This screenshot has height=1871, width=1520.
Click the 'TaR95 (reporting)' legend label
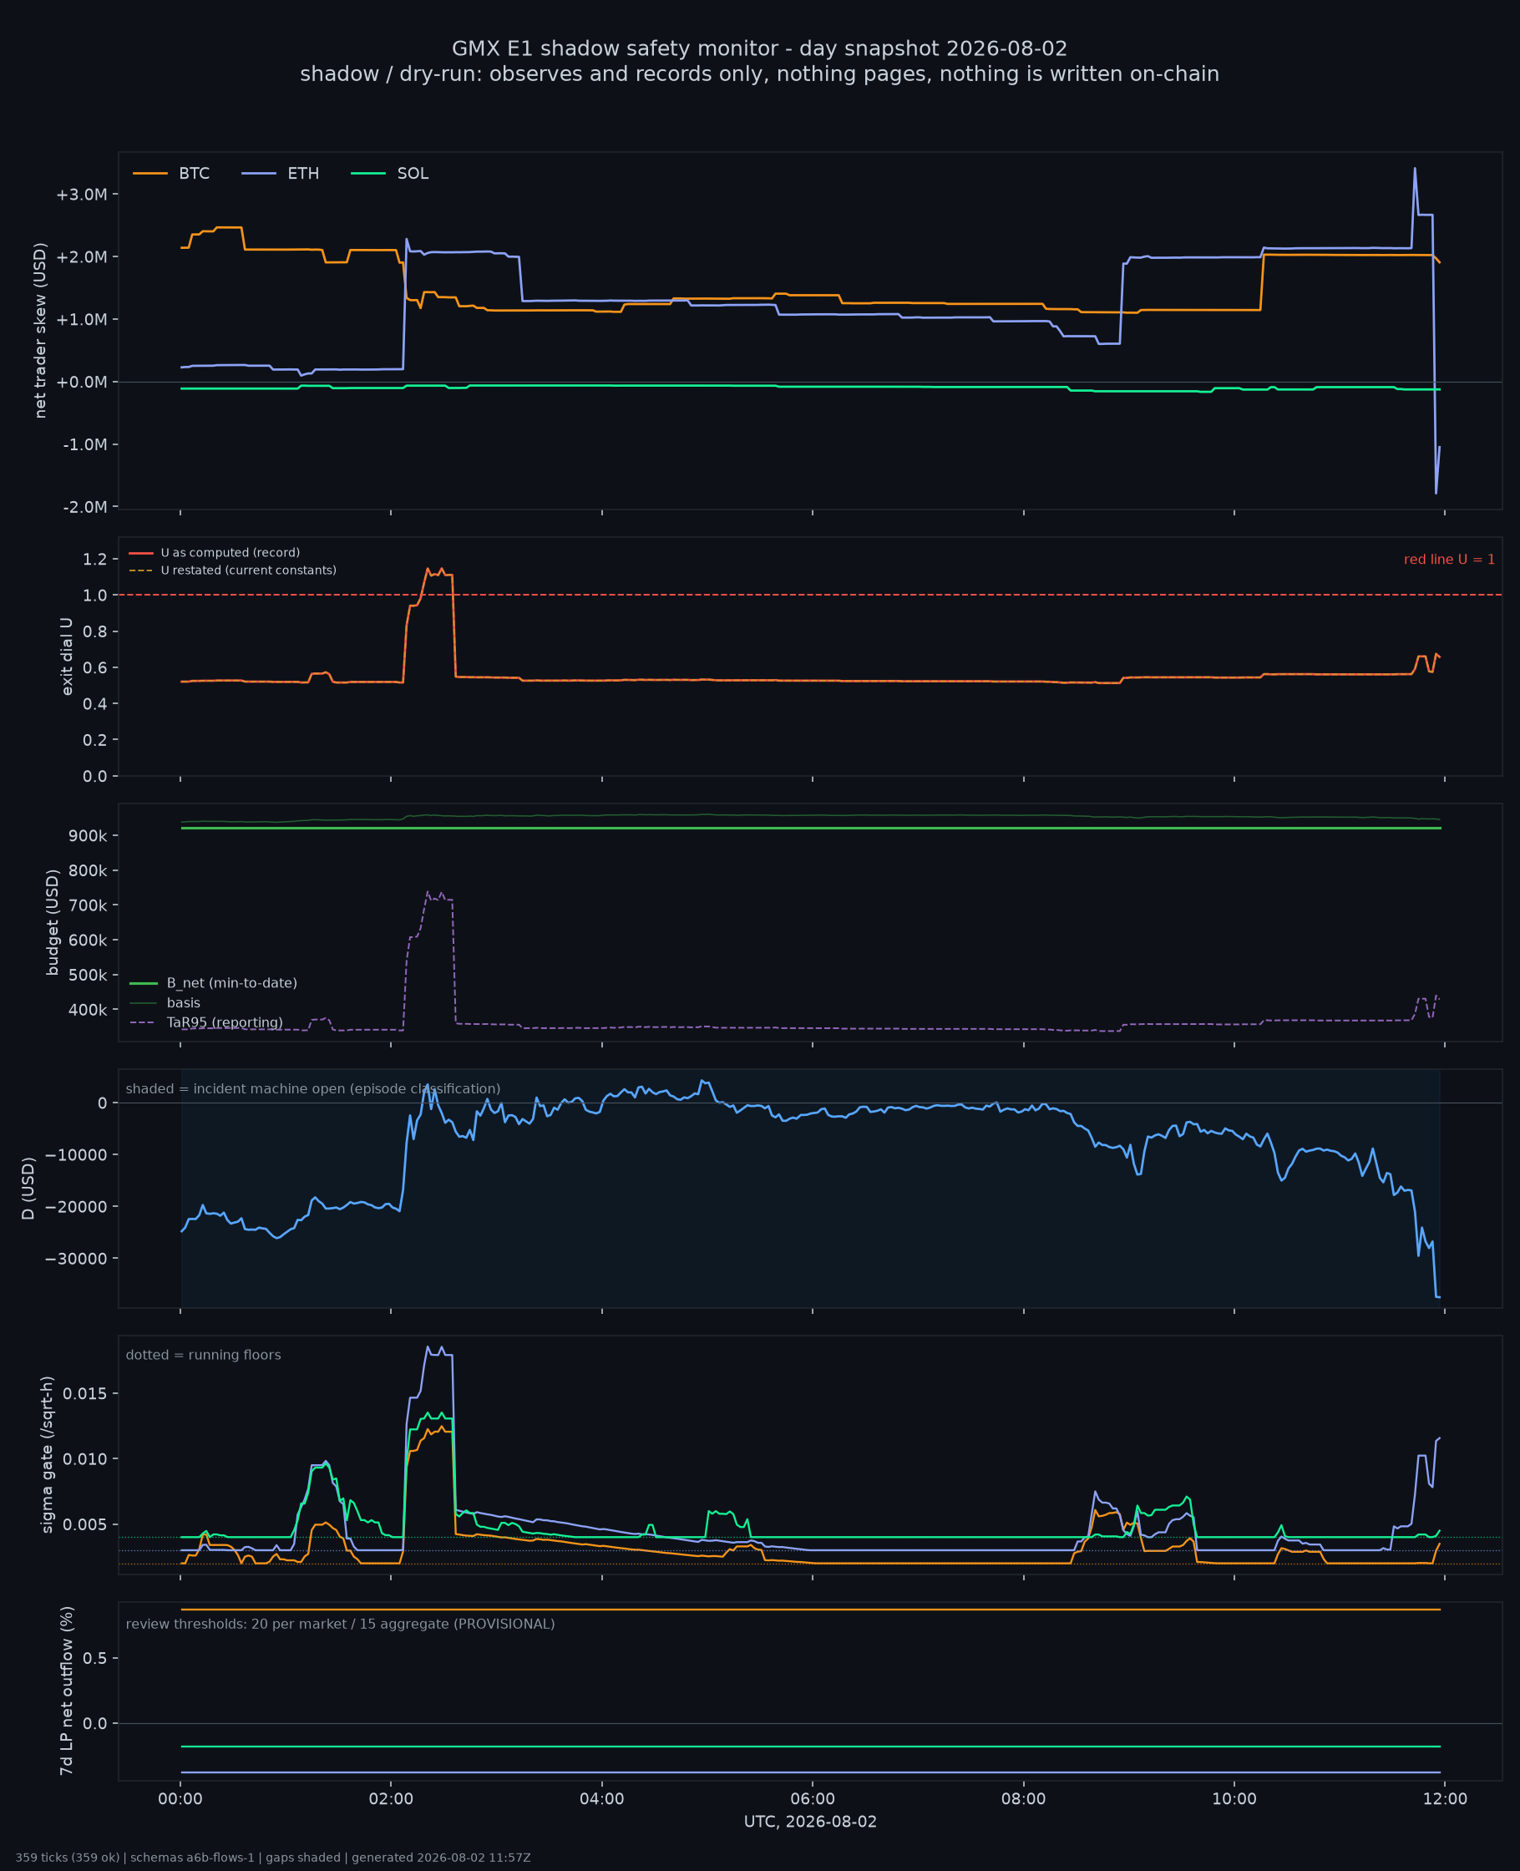224,1022
